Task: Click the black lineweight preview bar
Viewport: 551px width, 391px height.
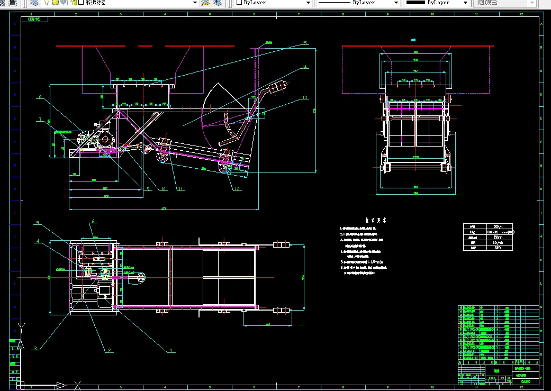Action: [x=415, y=2]
